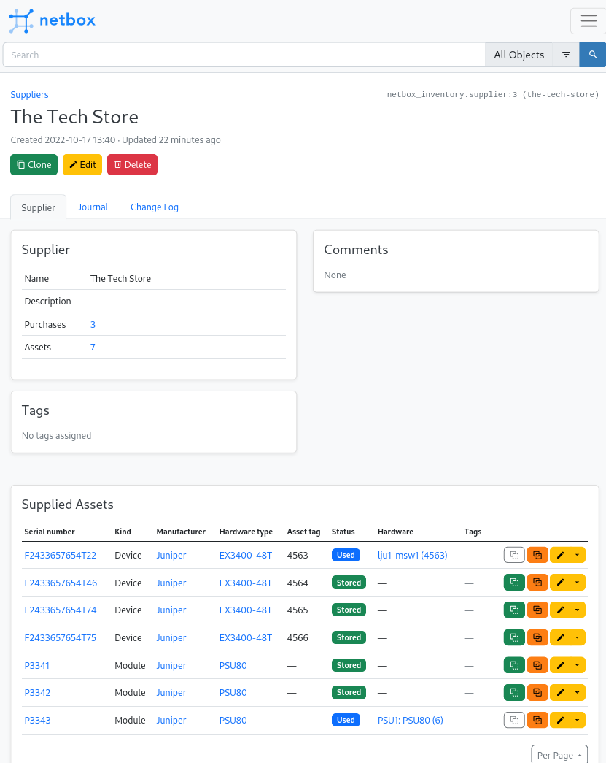Open asset F2433657654T46

pyautogui.click(x=61, y=583)
